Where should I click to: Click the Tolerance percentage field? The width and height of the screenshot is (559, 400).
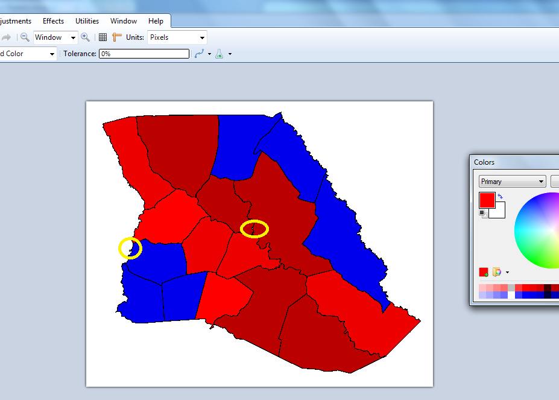pos(144,54)
